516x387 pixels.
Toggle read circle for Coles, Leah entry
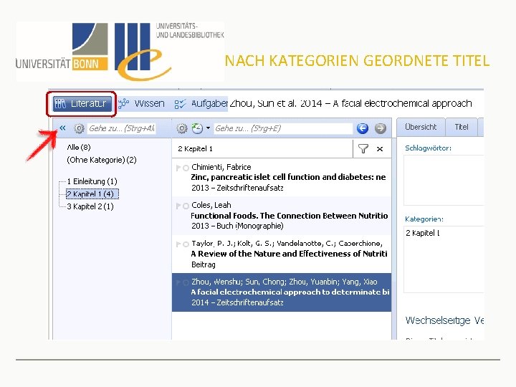coord(186,206)
